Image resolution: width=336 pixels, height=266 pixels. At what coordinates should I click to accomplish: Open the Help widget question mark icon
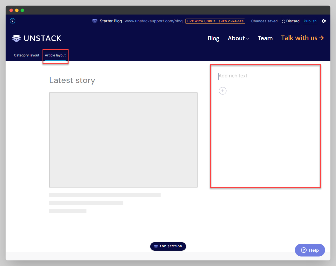(304, 250)
